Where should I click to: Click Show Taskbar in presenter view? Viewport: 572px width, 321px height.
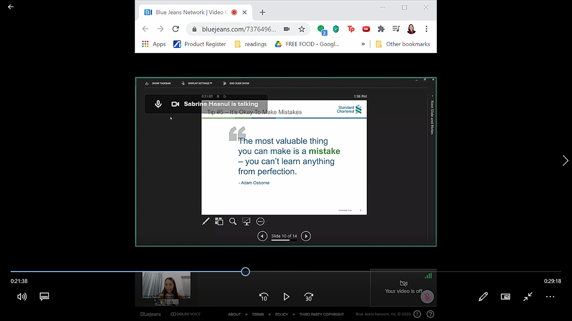pos(158,83)
